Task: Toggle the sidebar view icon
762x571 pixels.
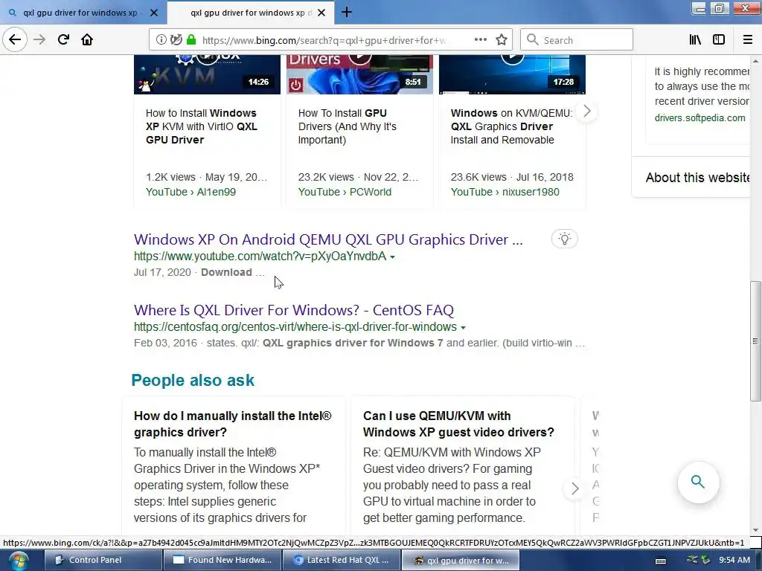Action: pyautogui.click(x=719, y=40)
